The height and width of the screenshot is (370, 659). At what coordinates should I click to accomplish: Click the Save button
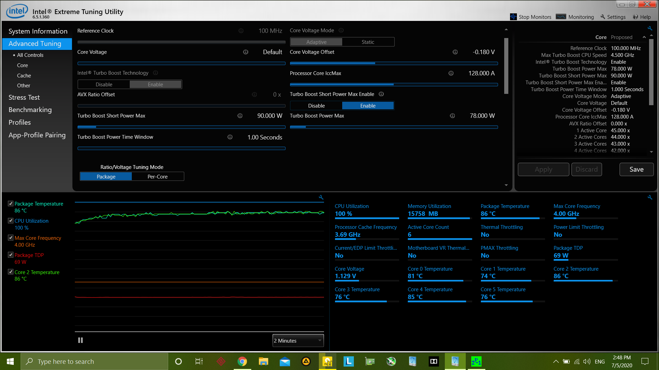[636, 169]
